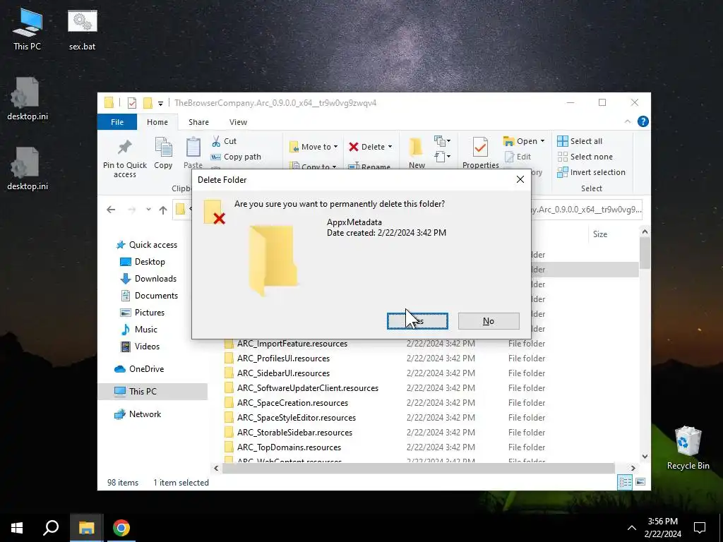Open Videos in navigation pane

[x=140, y=347]
